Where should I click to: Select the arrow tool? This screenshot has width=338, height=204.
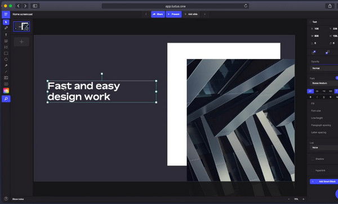point(6,66)
